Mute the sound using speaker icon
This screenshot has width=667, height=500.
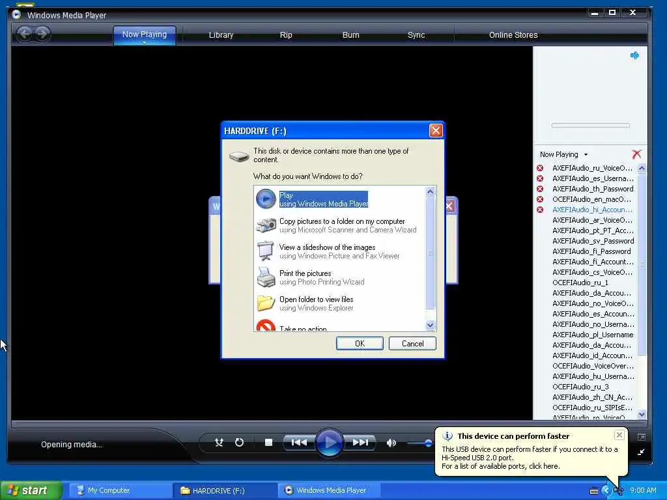point(391,443)
